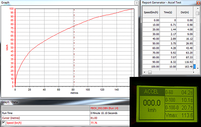Click the red dashed cursor line on the graph
The height and width of the screenshot is (127, 201).
point(74,51)
